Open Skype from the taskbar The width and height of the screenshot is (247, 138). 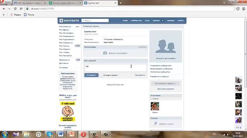point(50,135)
